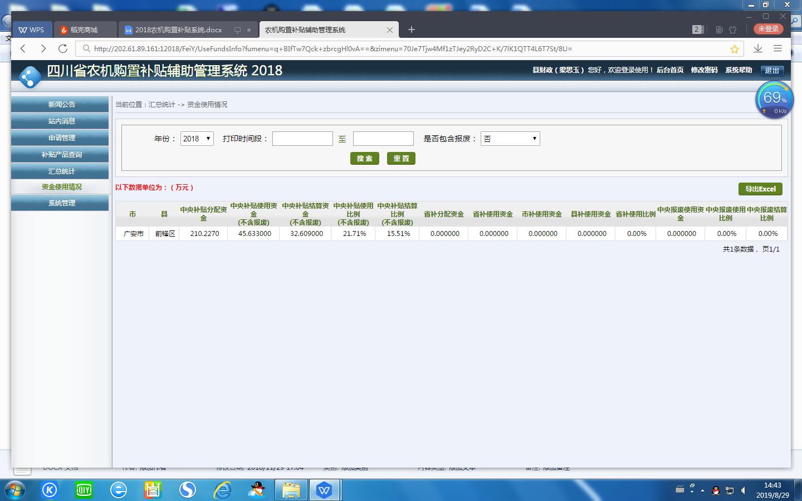This screenshot has height=501, width=802.
Task: Click the 退出 logout button
Action: click(x=772, y=70)
